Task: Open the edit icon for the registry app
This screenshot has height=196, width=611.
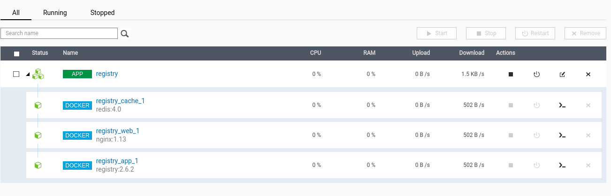Action: point(562,74)
